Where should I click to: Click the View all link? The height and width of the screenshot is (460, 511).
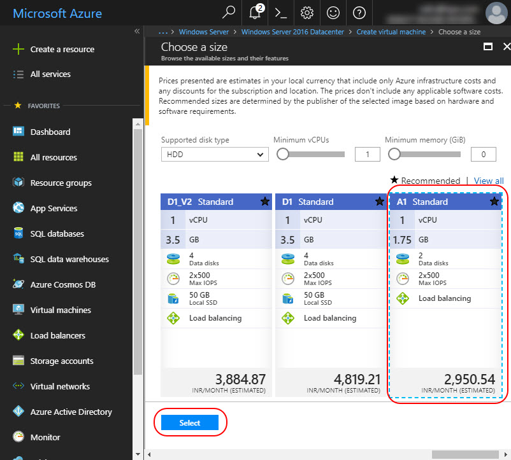(x=489, y=181)
